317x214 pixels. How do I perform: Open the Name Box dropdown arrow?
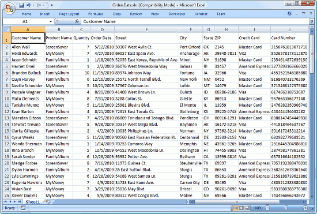click(x=51, y=21)
